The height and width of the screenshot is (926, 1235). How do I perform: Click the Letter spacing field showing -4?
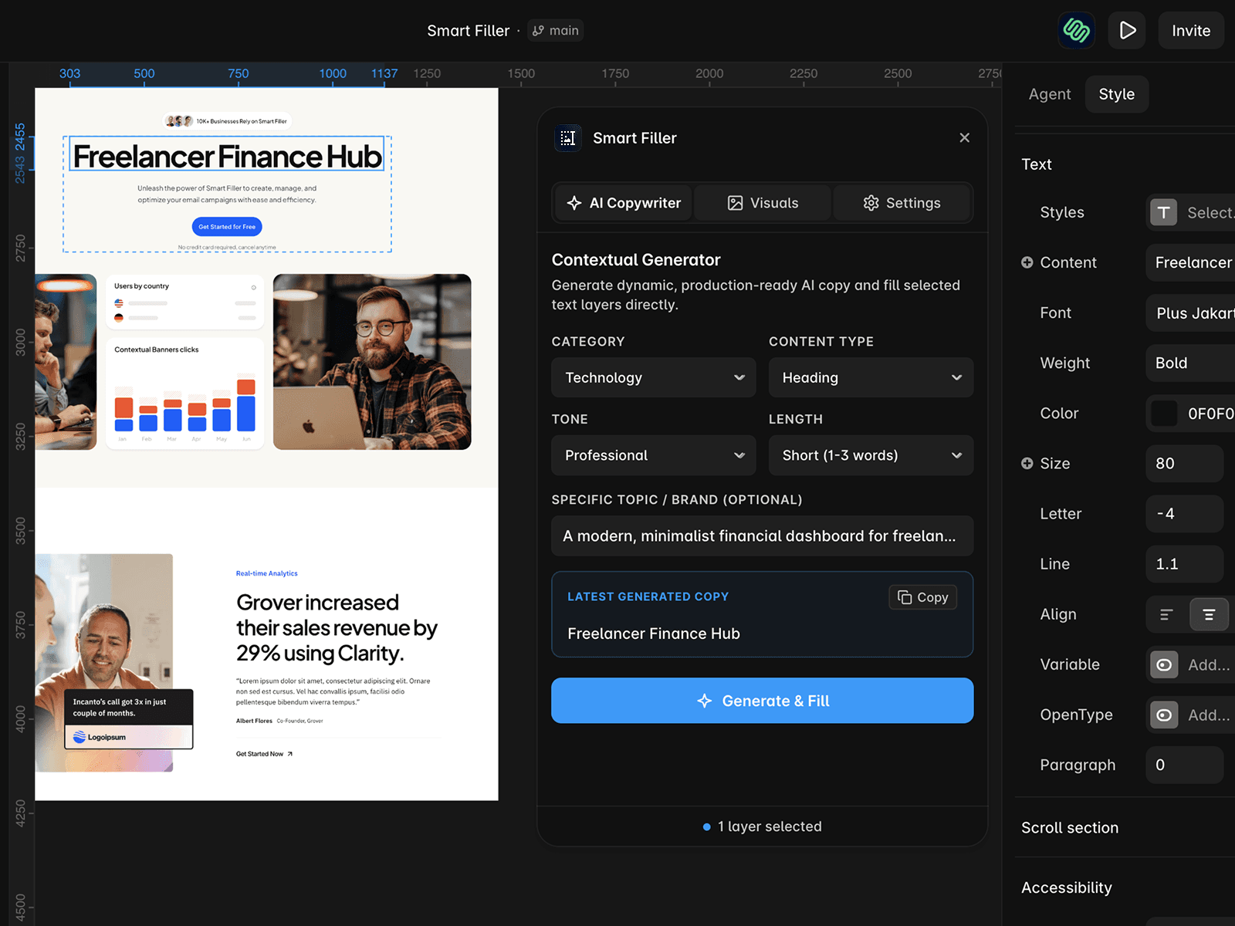pyautogui.click(x=1184, y=513)
